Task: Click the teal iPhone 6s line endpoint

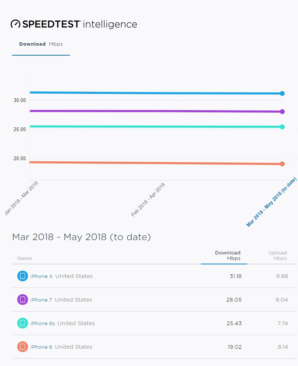Action: (x=282, y=127)
